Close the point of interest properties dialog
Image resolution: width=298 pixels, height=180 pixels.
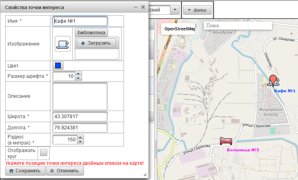[x=143, y=7]
